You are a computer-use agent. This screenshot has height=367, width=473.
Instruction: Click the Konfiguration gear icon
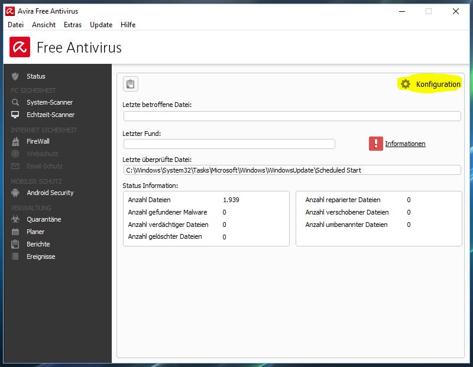[x=405, y=84]
